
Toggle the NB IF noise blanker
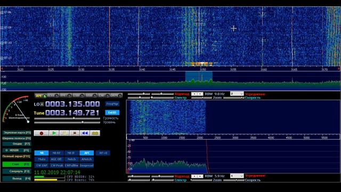[x=71, y=153]
